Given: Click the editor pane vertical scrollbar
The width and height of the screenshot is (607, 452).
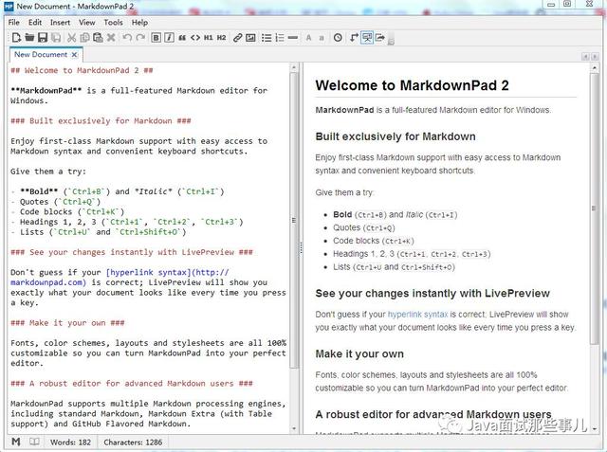Looking at the screenshot, I should click(294, 221).
